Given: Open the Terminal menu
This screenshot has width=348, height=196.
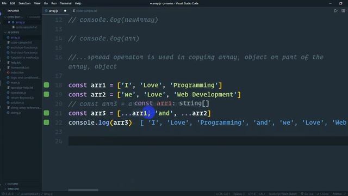Looking at the screenshot, I should [66, 3].
